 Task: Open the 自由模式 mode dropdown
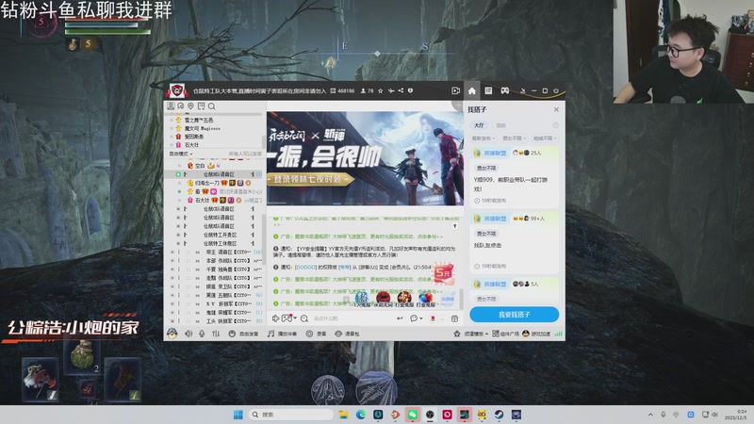[x=181, y=154]
